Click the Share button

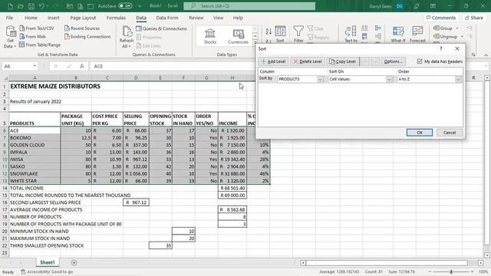(474, 18)
